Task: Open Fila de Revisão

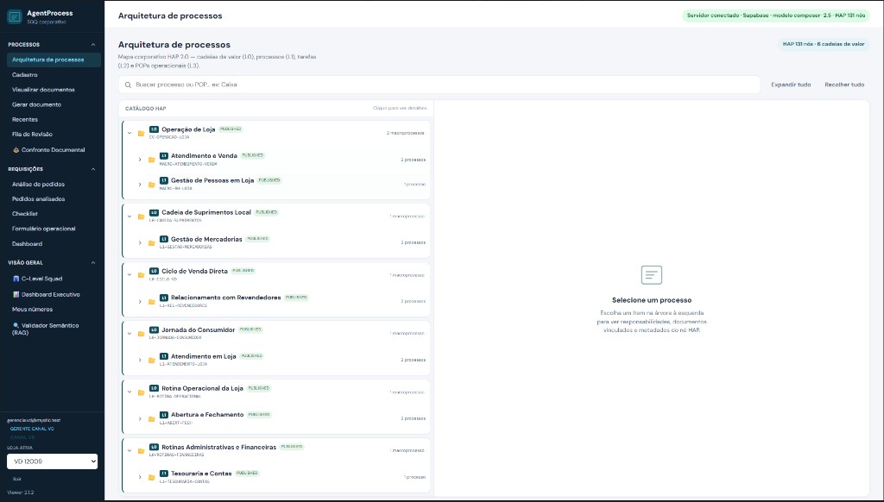Action: point(32,134)
